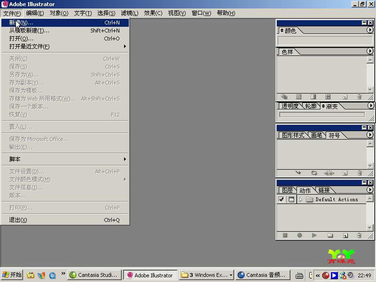This screenshot has width=376, height=282.
Task: Switch to the 透明度 tab
Action: click(290, 106)
